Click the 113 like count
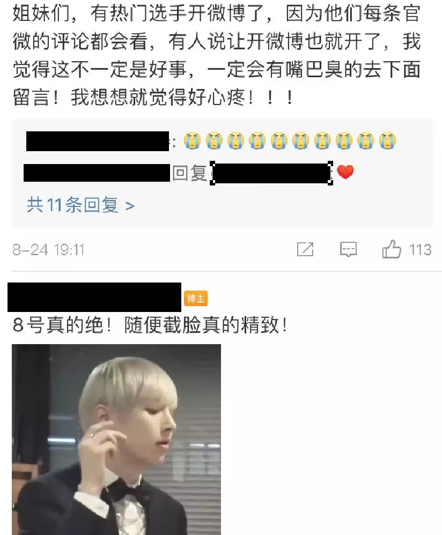Viewport: 442px width, 535px height. [x=420, y=250]
